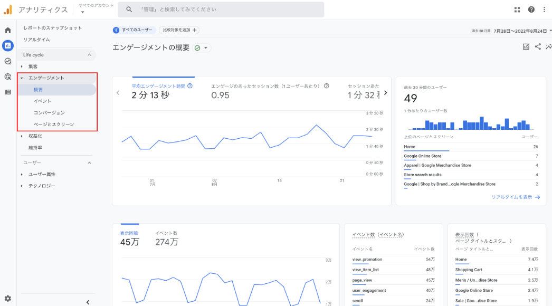Screen dimensions: 552x306
Task: Click the share report icon
Action: coord(538,46)
